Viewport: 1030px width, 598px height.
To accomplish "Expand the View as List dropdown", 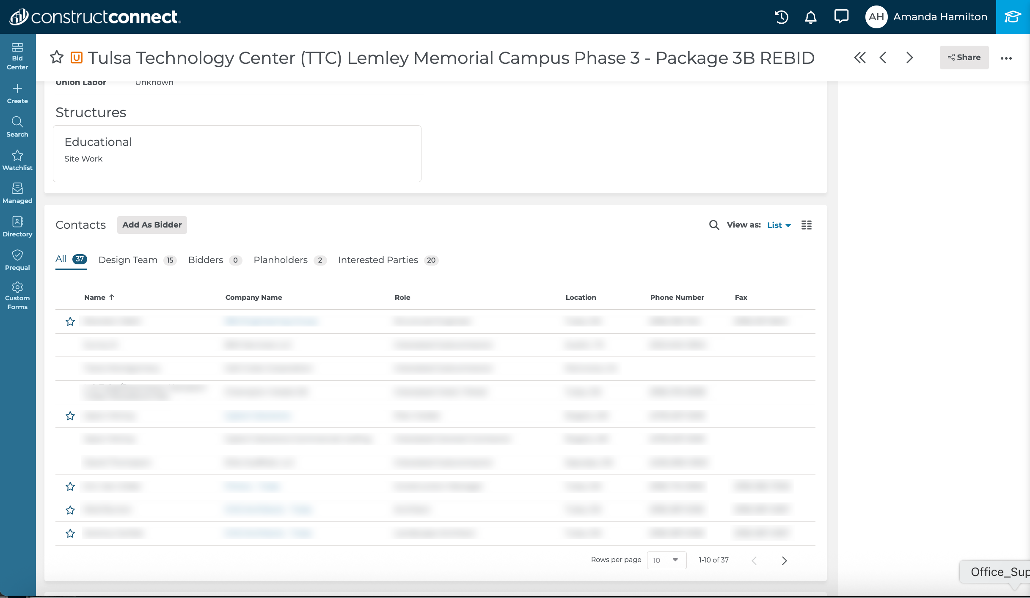I will pyautogui.click(x=779, y=225).
